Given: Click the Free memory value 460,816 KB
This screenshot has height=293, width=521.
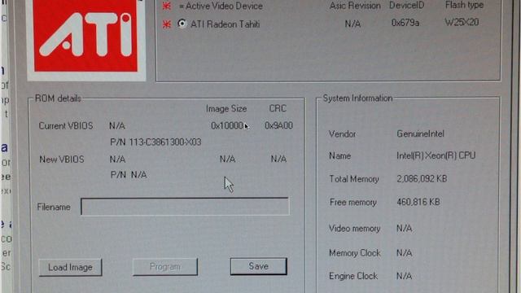Looking at the screenshot, I should 418,202.
